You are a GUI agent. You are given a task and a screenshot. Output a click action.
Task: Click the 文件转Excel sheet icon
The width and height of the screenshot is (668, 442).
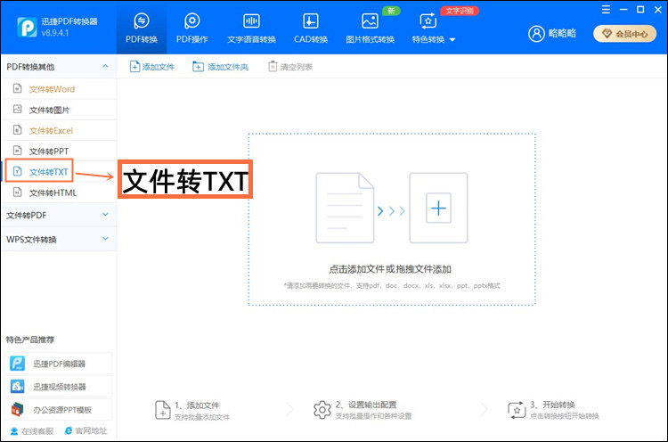pyautogui.click(x=17, y=129)
